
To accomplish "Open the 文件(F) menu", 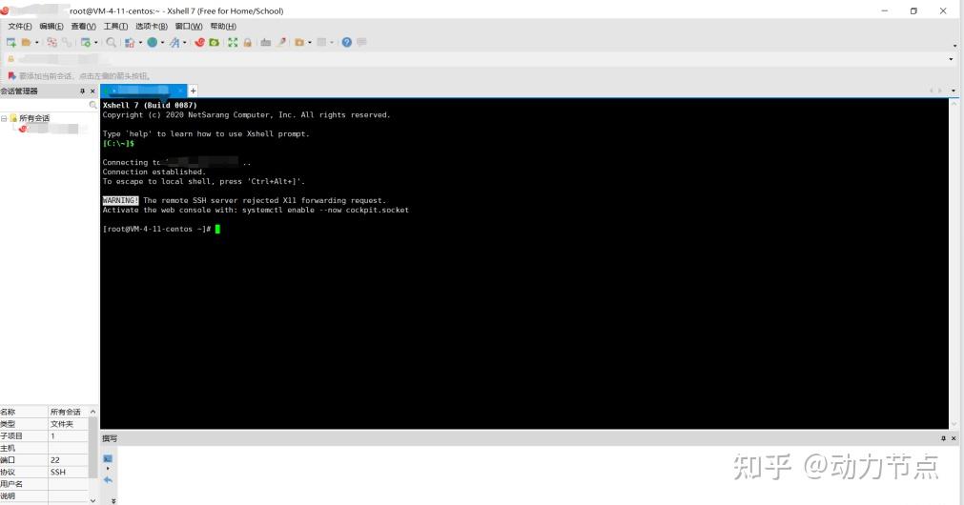I will pos(20,27).
